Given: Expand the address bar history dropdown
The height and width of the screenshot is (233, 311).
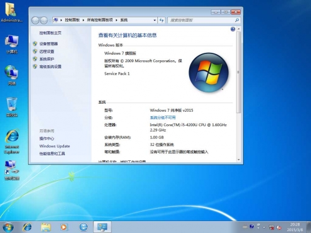Looking at the screenshot, I should click(155, 20).
